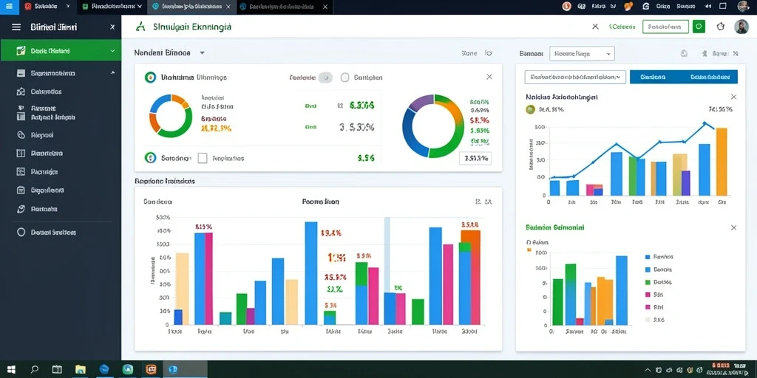Switch to the browser tab with the red icon
This screenshot has width=757, height=378.
tap(46, 6)
